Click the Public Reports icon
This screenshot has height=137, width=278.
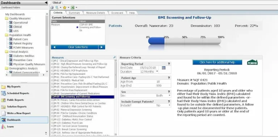(x=3, y=100)
